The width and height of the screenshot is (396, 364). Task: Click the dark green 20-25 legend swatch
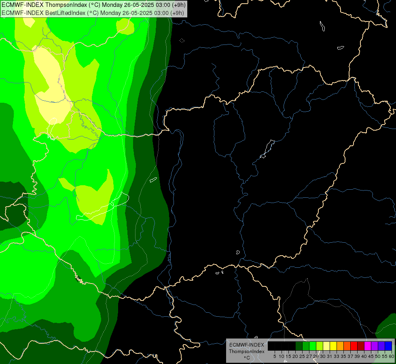pos(299,346)
